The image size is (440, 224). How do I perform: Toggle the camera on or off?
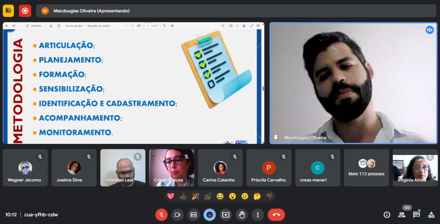pos(177,215)
